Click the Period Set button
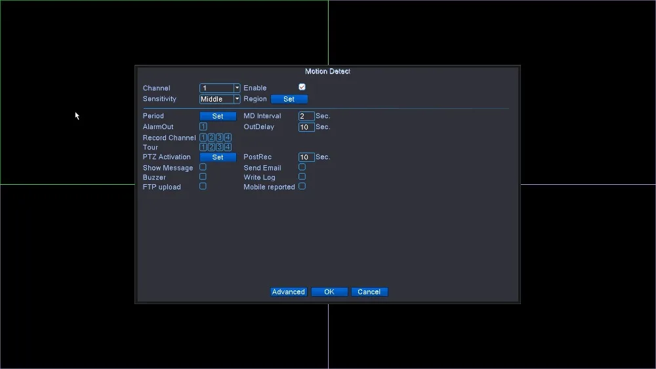 tap(218, 116)
